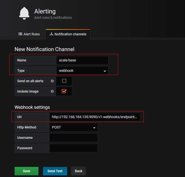This screenshot has height=177, width=185.
Task: Click the Send Test button
Action: point(55,171)
